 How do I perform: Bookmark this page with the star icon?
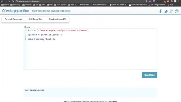click(150, 1)
